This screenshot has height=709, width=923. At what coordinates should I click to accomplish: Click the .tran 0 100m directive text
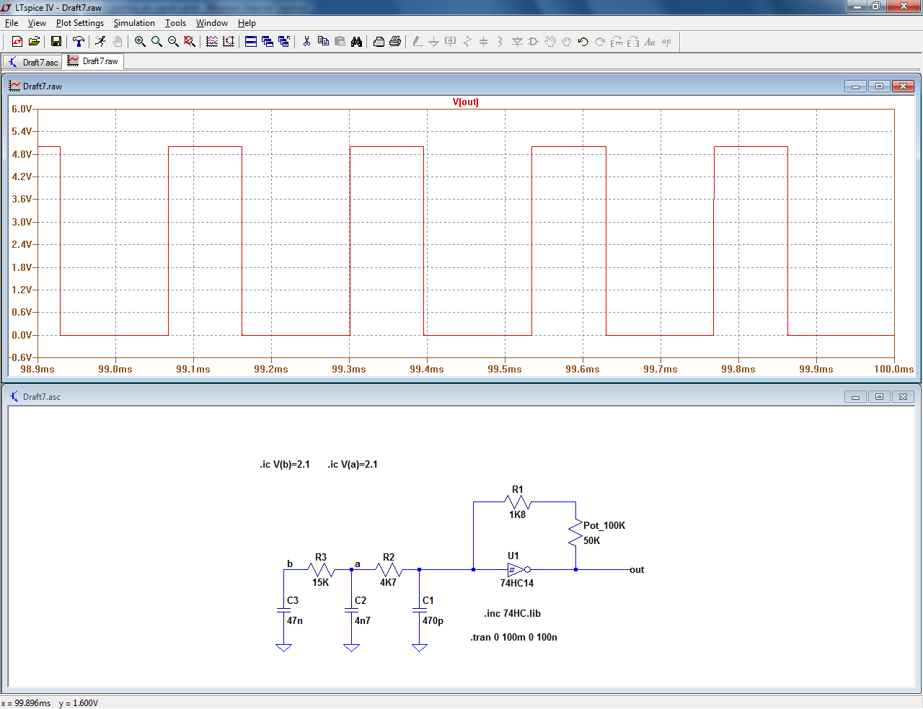click(513, 637)
